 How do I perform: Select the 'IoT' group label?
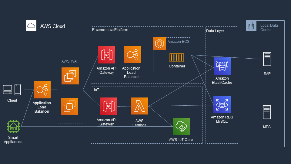click(96, 90)
